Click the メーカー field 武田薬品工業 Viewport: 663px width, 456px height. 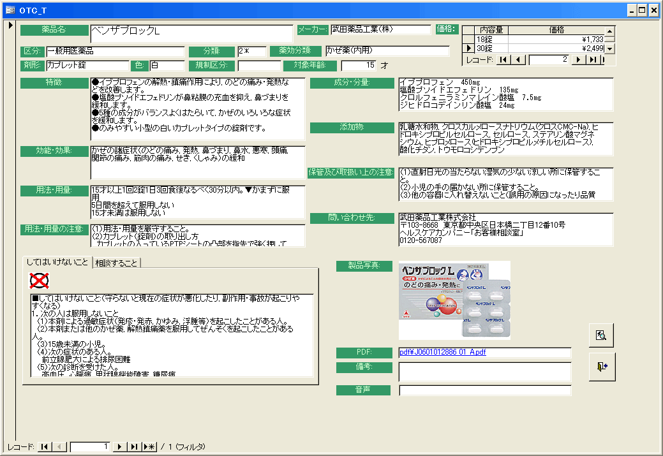pos(380,29)
